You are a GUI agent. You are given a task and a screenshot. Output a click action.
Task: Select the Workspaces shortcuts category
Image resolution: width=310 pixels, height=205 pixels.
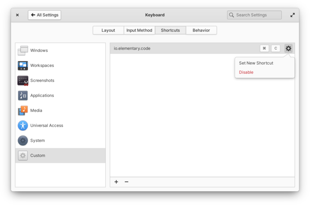point(60,66)
